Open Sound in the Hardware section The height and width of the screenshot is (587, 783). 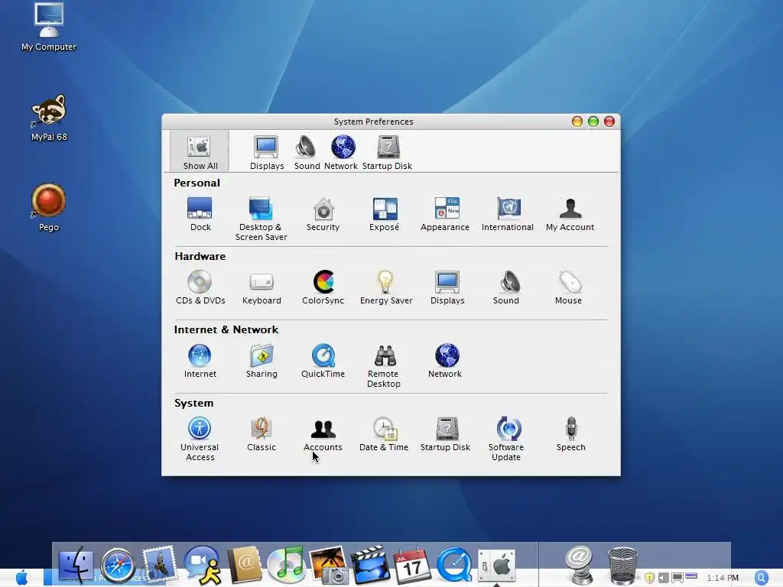tap(507, 287)
